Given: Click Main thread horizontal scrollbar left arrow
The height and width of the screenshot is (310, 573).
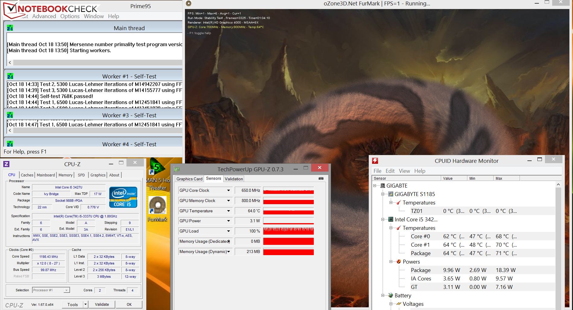Looking at the screenshot, I should [x=10, y=63].
